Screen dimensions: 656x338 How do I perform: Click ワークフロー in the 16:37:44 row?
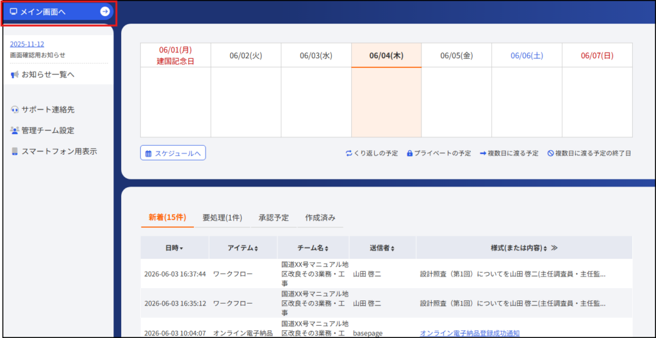point(233,273)
